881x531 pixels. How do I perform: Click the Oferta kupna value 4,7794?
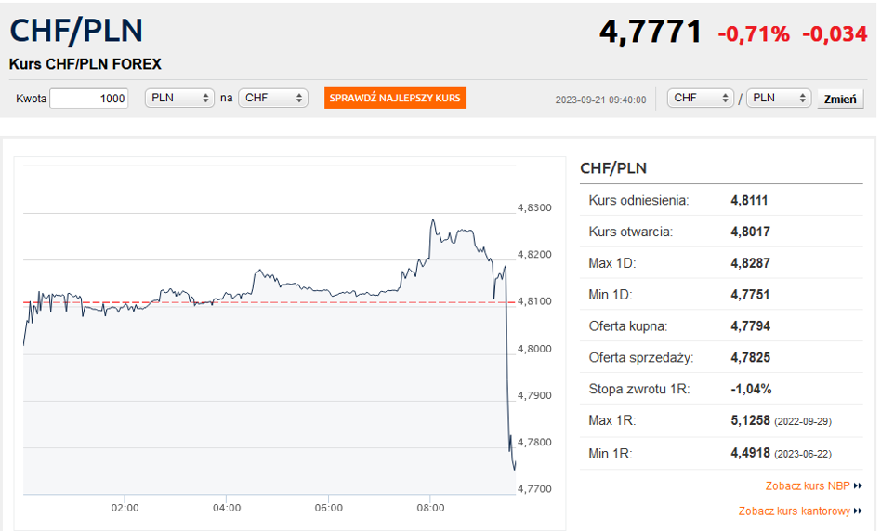point(750,326)
